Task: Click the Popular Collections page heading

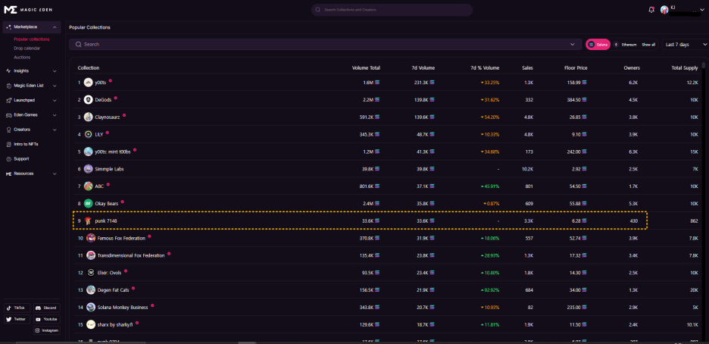Action: point(89,27)
